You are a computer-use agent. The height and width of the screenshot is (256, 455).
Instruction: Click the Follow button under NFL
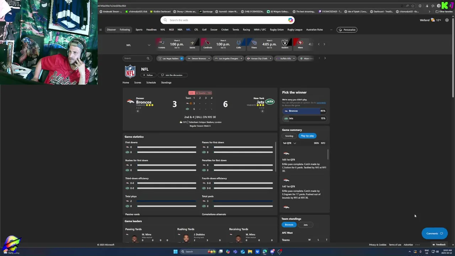[x=148, y=75]
